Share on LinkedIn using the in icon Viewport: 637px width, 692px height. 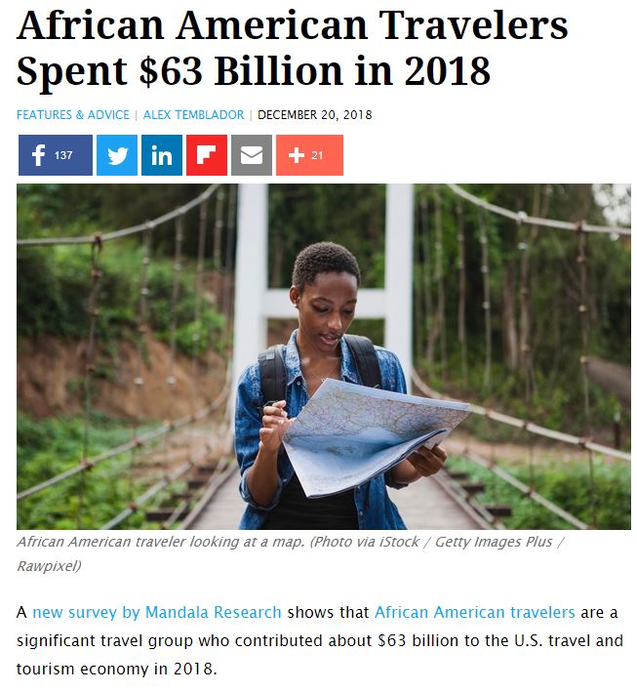coord(162,155)
